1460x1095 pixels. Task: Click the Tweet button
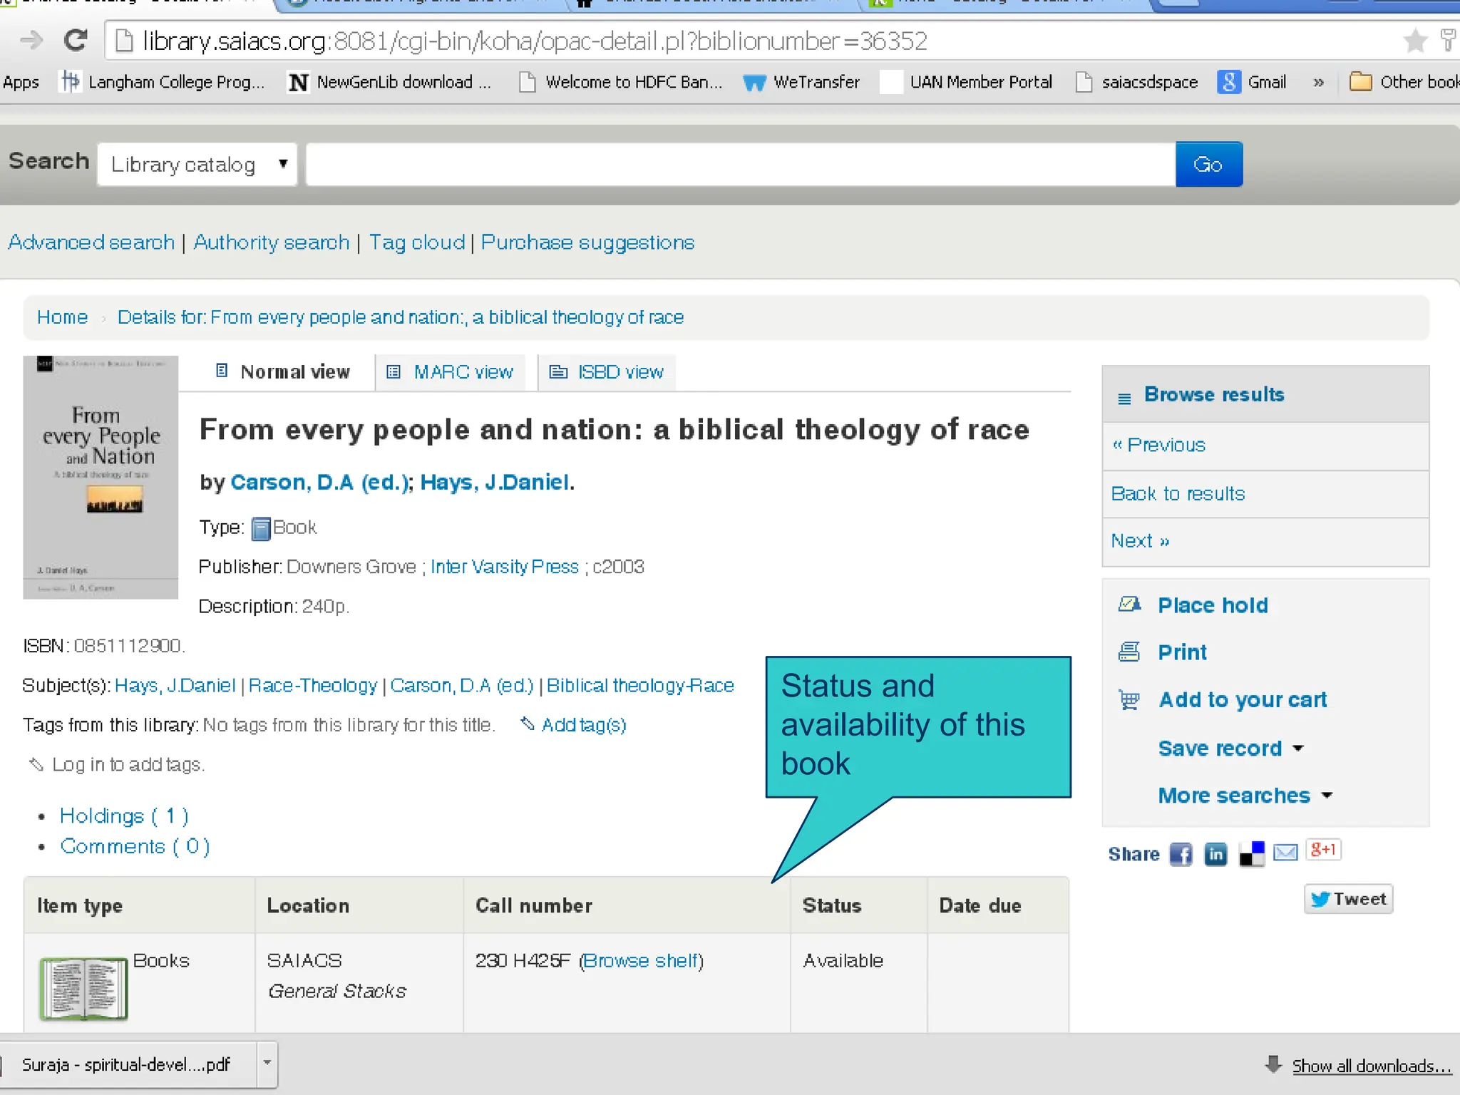point(1348,899)
